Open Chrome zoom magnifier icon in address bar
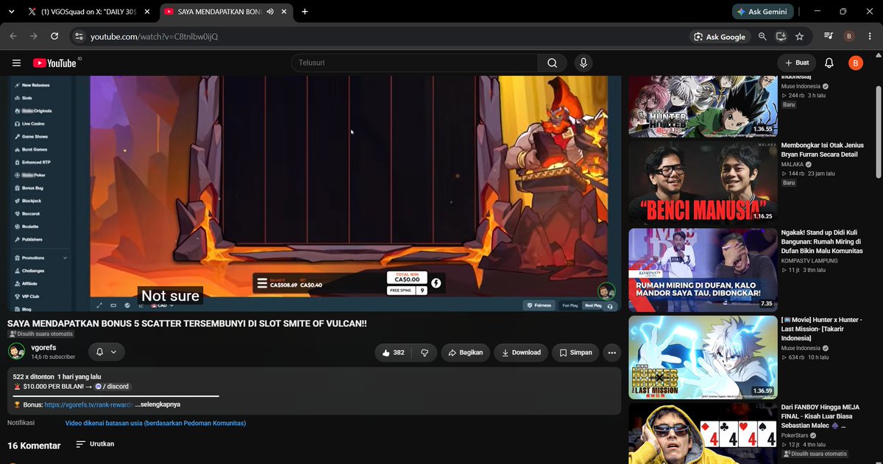This screenshot has height=464, width=883. (763, 36)
